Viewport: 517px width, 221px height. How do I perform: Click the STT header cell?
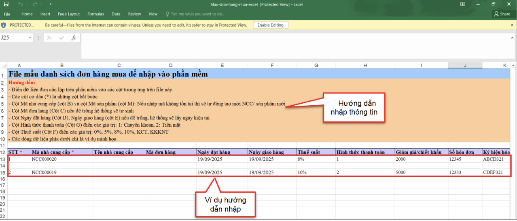19,152
